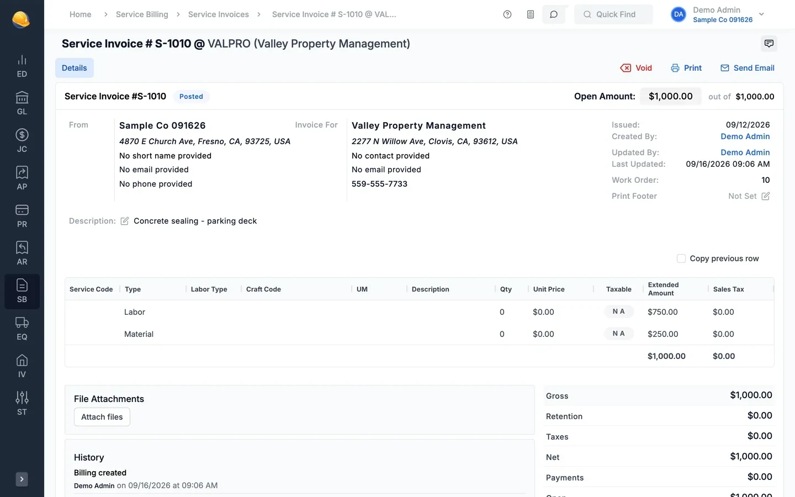Click the Open Amount $1,000.00 field
This screenshot has height=497, width=795.
coord(671,96)
